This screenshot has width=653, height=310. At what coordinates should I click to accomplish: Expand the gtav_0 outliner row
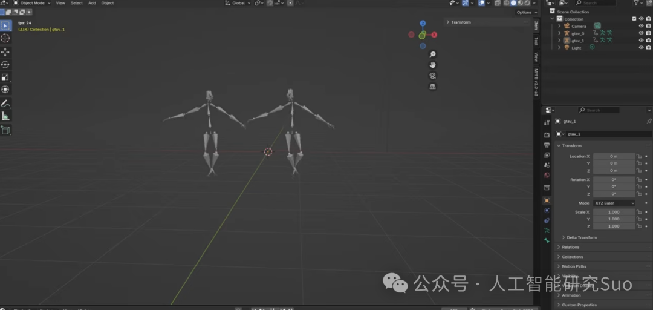click(559, 33)
